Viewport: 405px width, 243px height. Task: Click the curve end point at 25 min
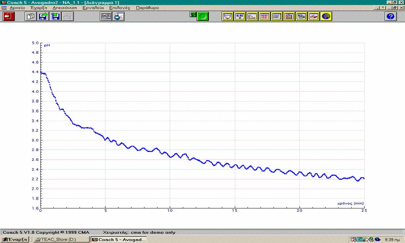pos(364,178)
